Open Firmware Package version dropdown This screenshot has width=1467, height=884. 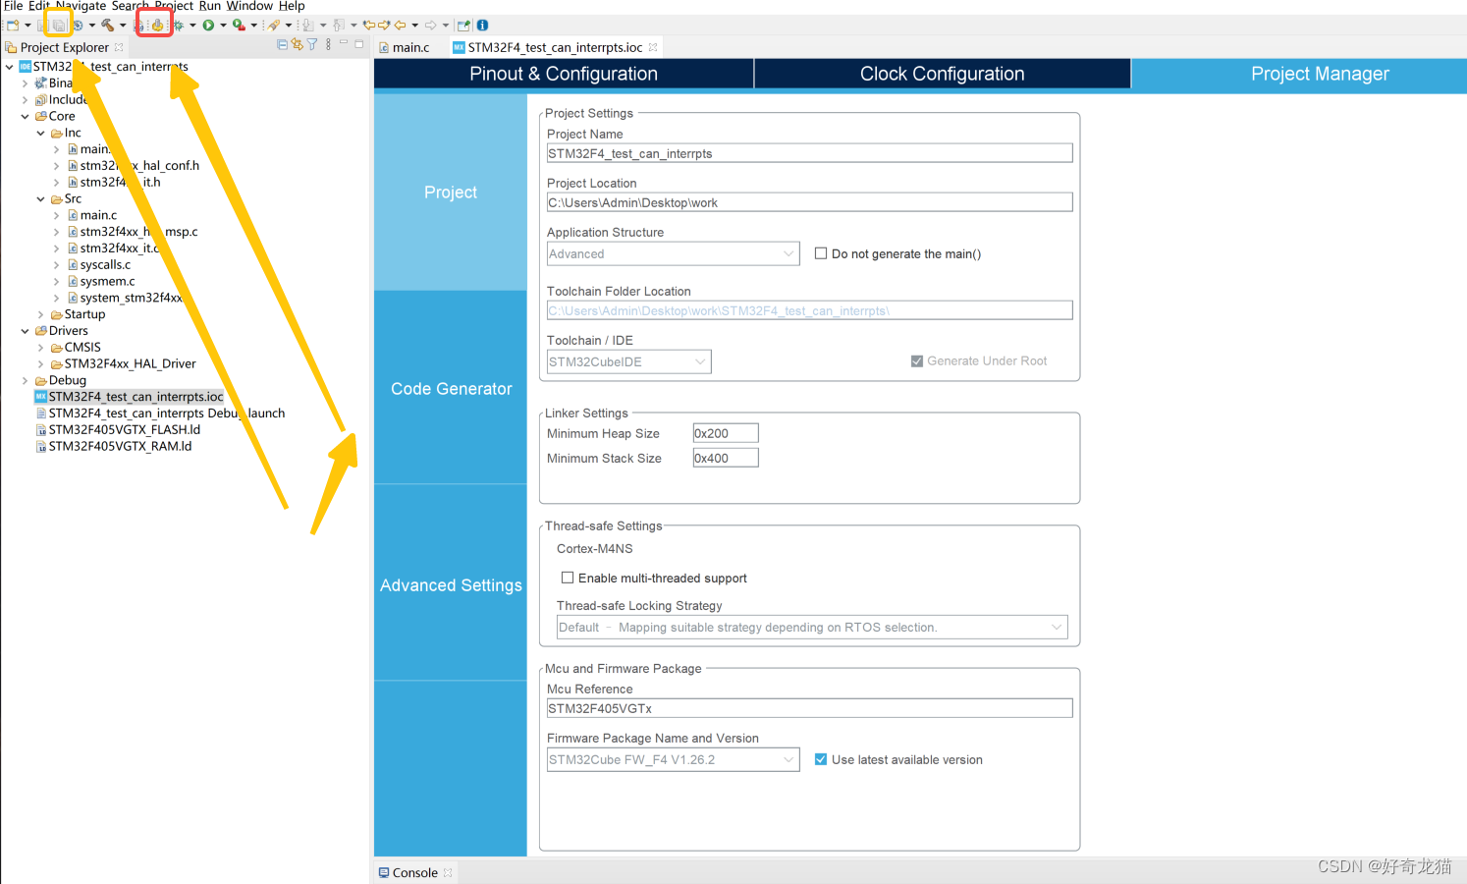(x=673, y=759)
